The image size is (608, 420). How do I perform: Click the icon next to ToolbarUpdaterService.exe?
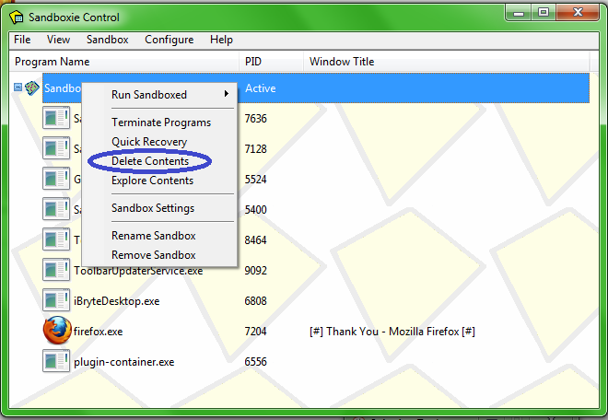click(x=56, y=270)
